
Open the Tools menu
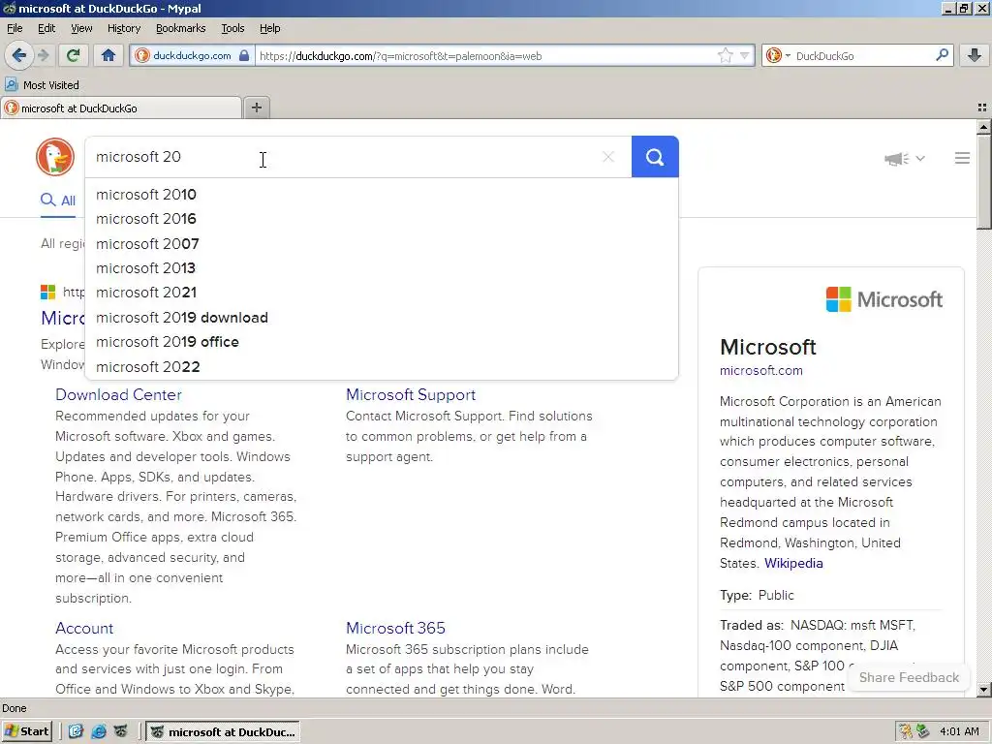[232, 28]
